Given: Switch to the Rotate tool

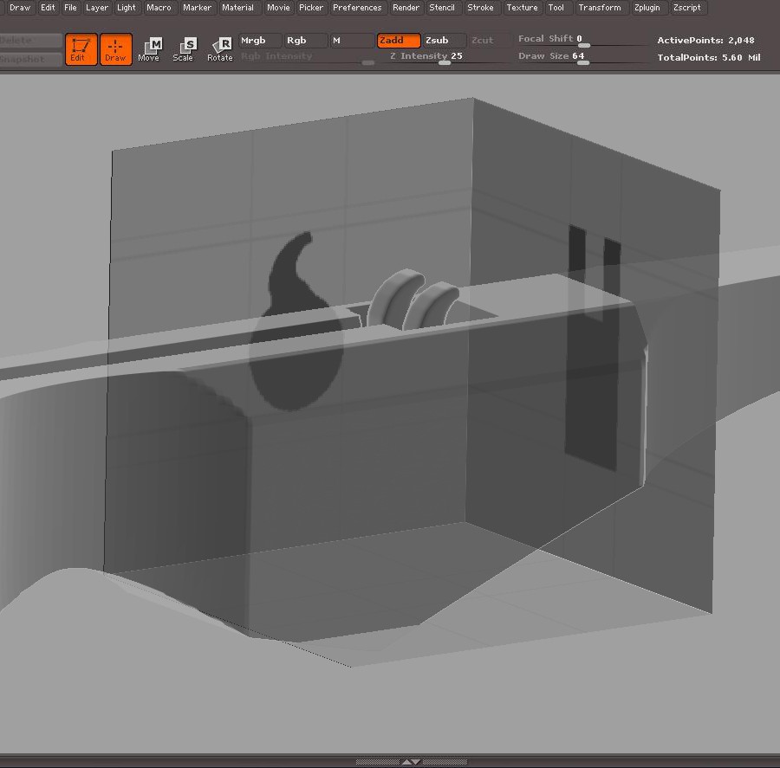Looking at the screenshot, I should [220, 49].
